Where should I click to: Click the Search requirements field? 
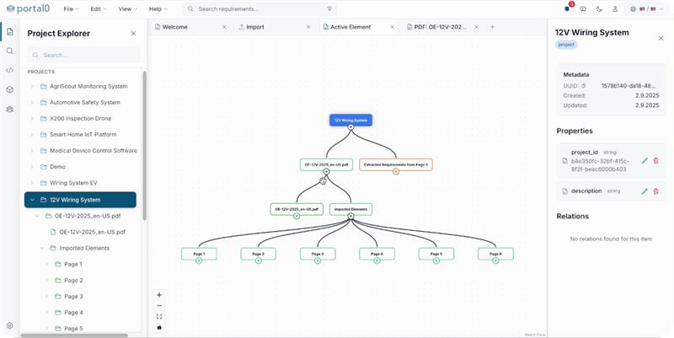pos(259,9)
